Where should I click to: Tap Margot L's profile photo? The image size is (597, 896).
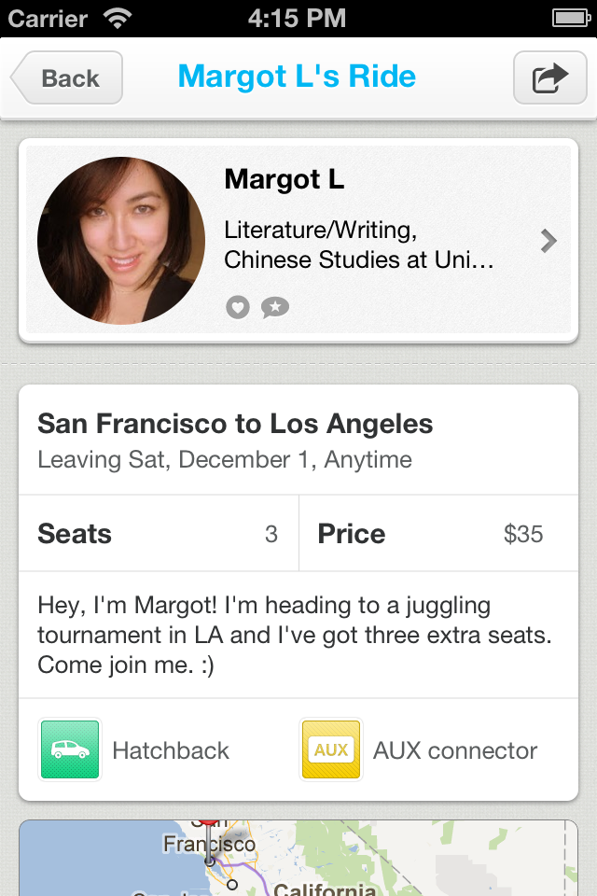point(121,241)
